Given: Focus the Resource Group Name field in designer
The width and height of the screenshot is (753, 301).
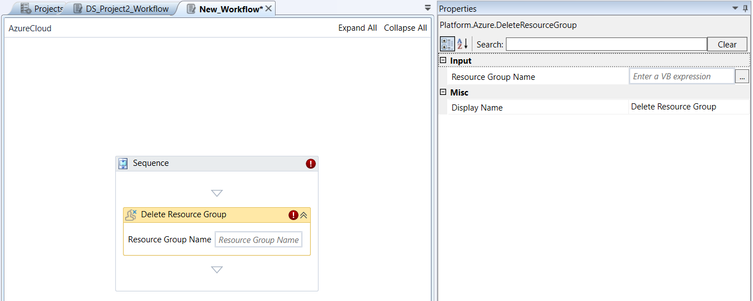Looking at the screenshot, I should [x=258, y=240].
